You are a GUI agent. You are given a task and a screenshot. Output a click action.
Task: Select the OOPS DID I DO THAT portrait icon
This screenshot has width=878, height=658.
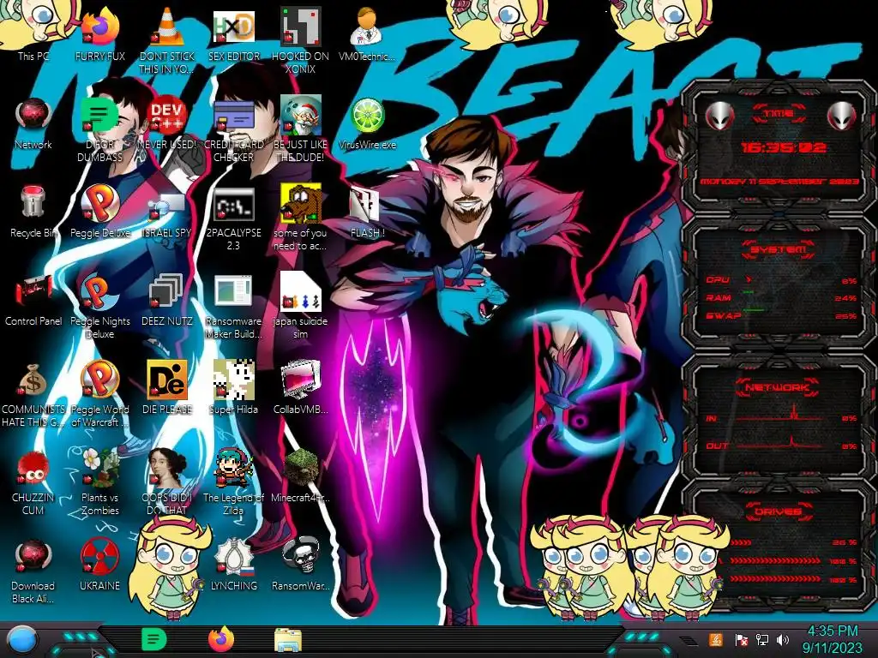[x=167, y=482]
